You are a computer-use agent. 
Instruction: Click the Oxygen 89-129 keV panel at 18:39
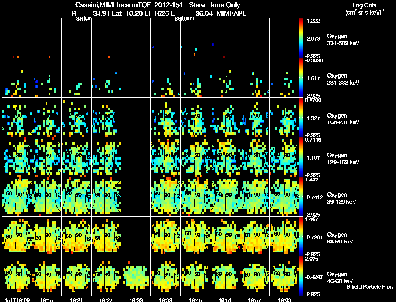pos(166,196)
